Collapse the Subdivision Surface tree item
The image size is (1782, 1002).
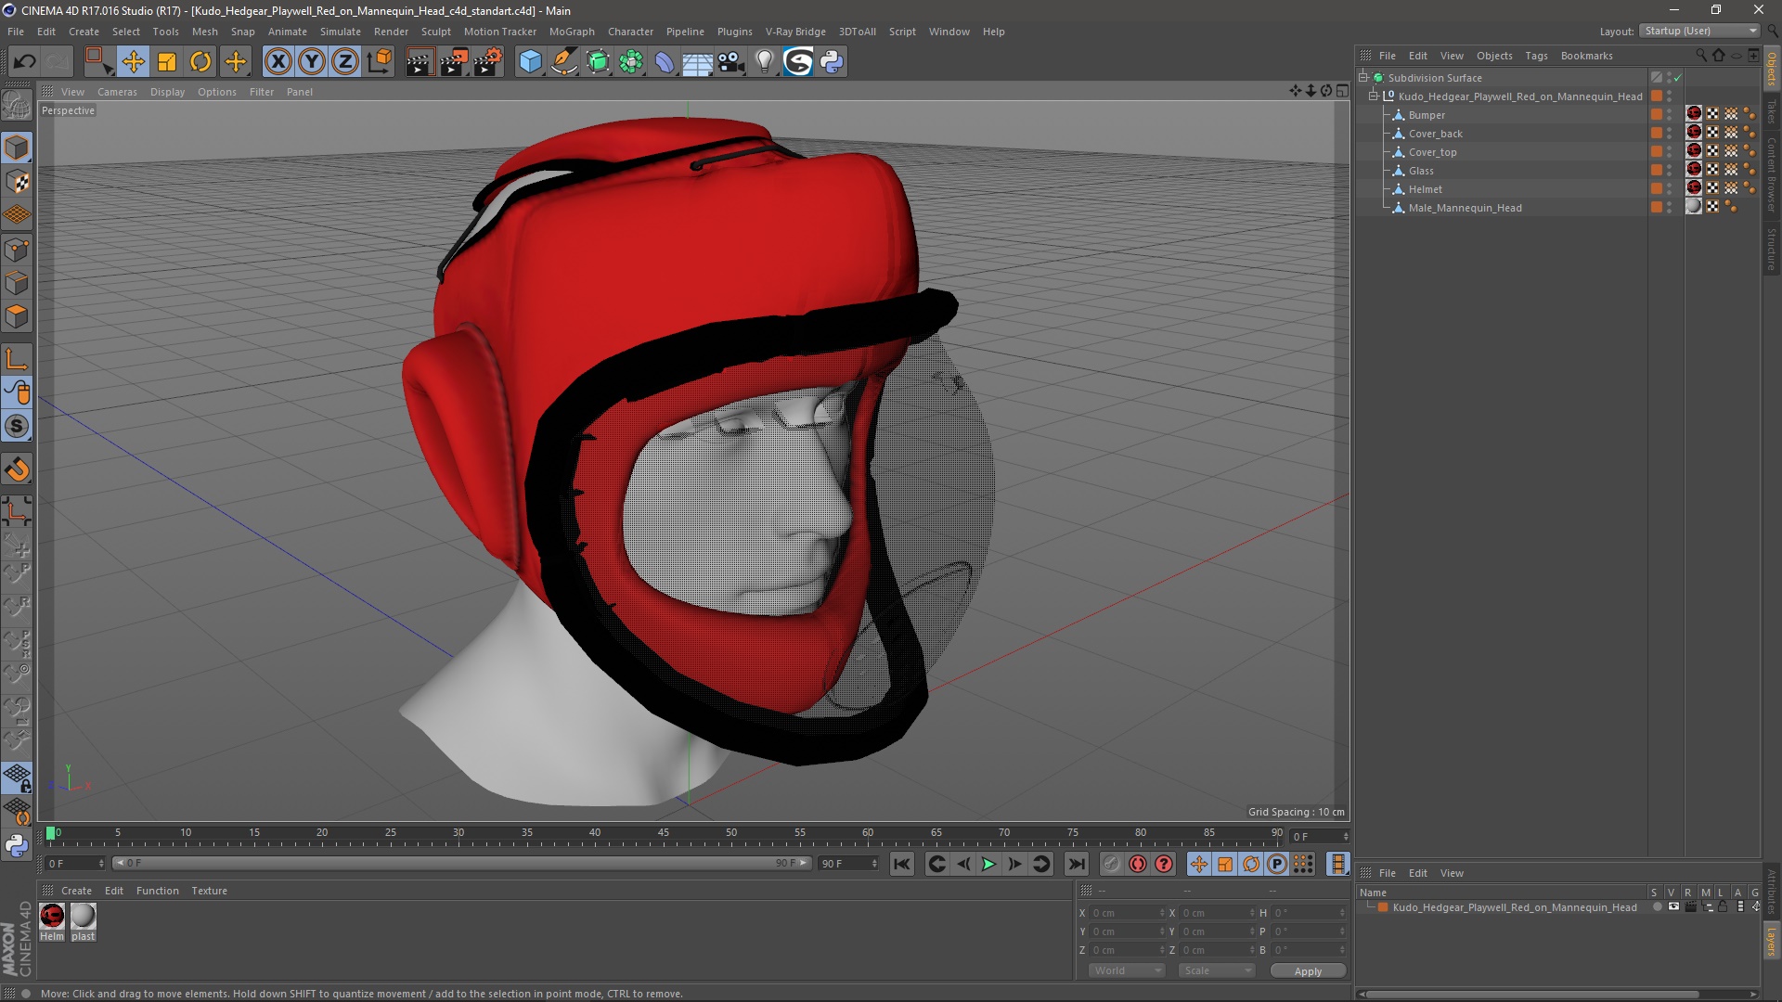tap(1363, 78)
